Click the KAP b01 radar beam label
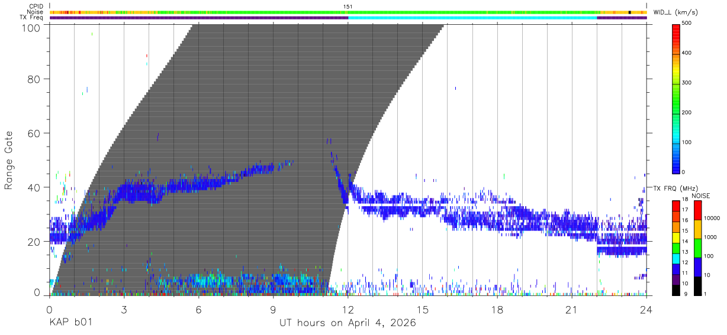 (70, 323)
